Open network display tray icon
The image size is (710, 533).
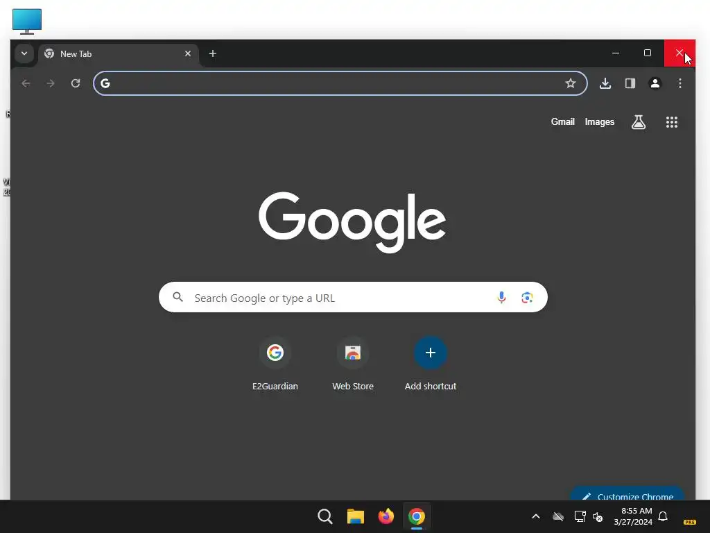pos(580,516)
